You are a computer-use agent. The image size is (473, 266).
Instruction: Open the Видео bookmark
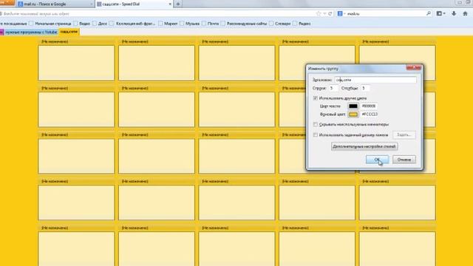click(82, 24)
